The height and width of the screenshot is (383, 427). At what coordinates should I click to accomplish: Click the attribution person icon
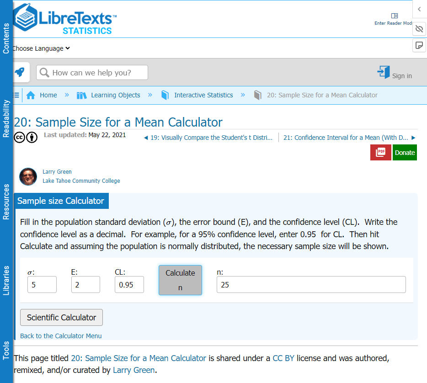tap(32, 138)
